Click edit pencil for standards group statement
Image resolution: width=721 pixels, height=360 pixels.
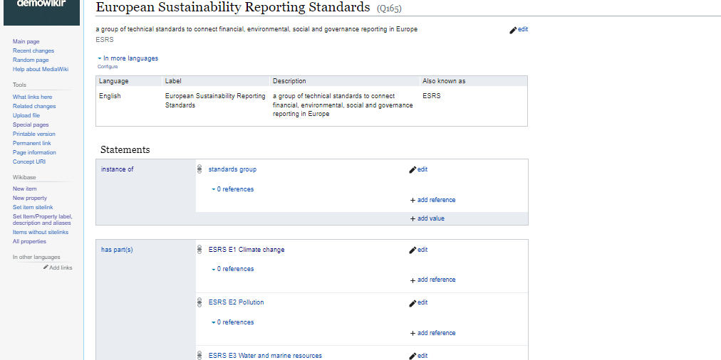pos(413,170)
